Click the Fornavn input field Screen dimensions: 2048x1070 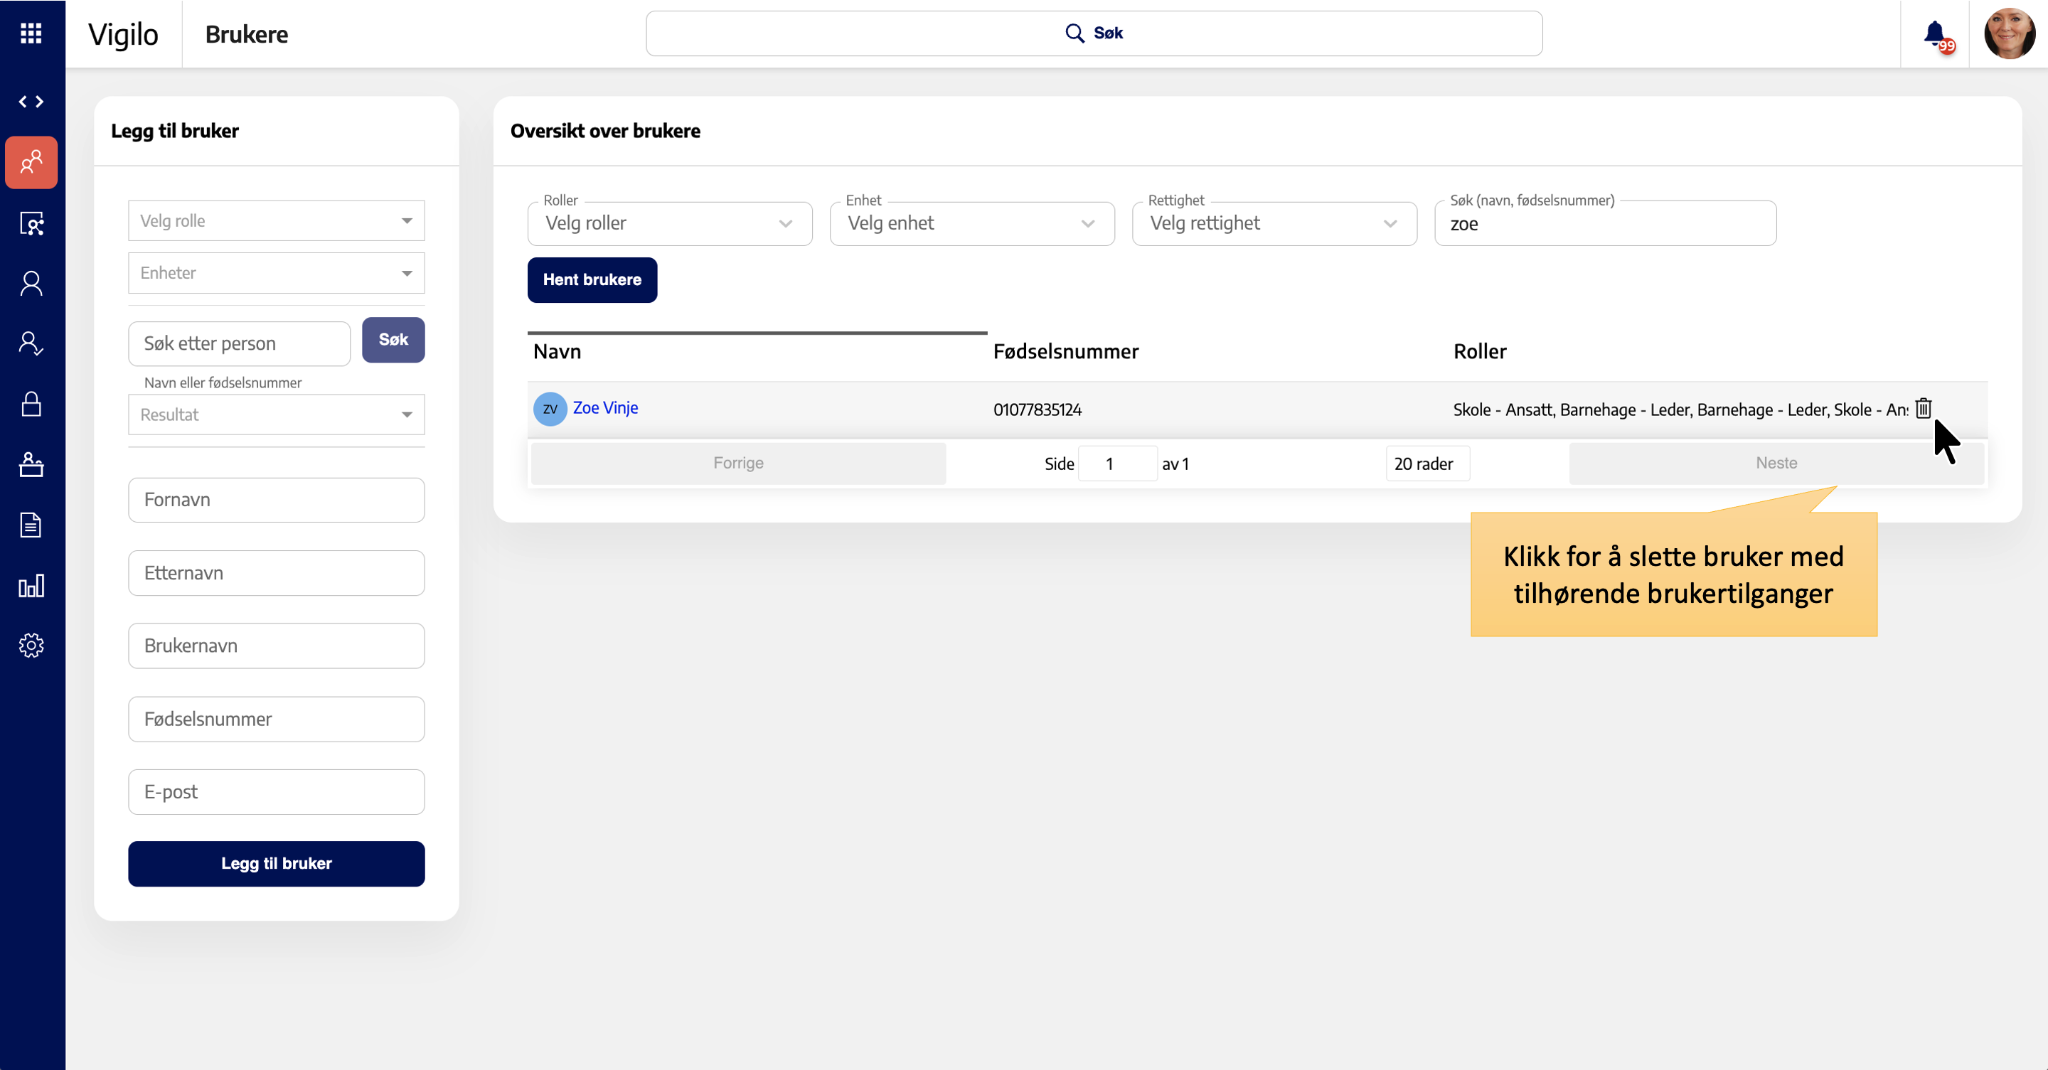[276, 500]
